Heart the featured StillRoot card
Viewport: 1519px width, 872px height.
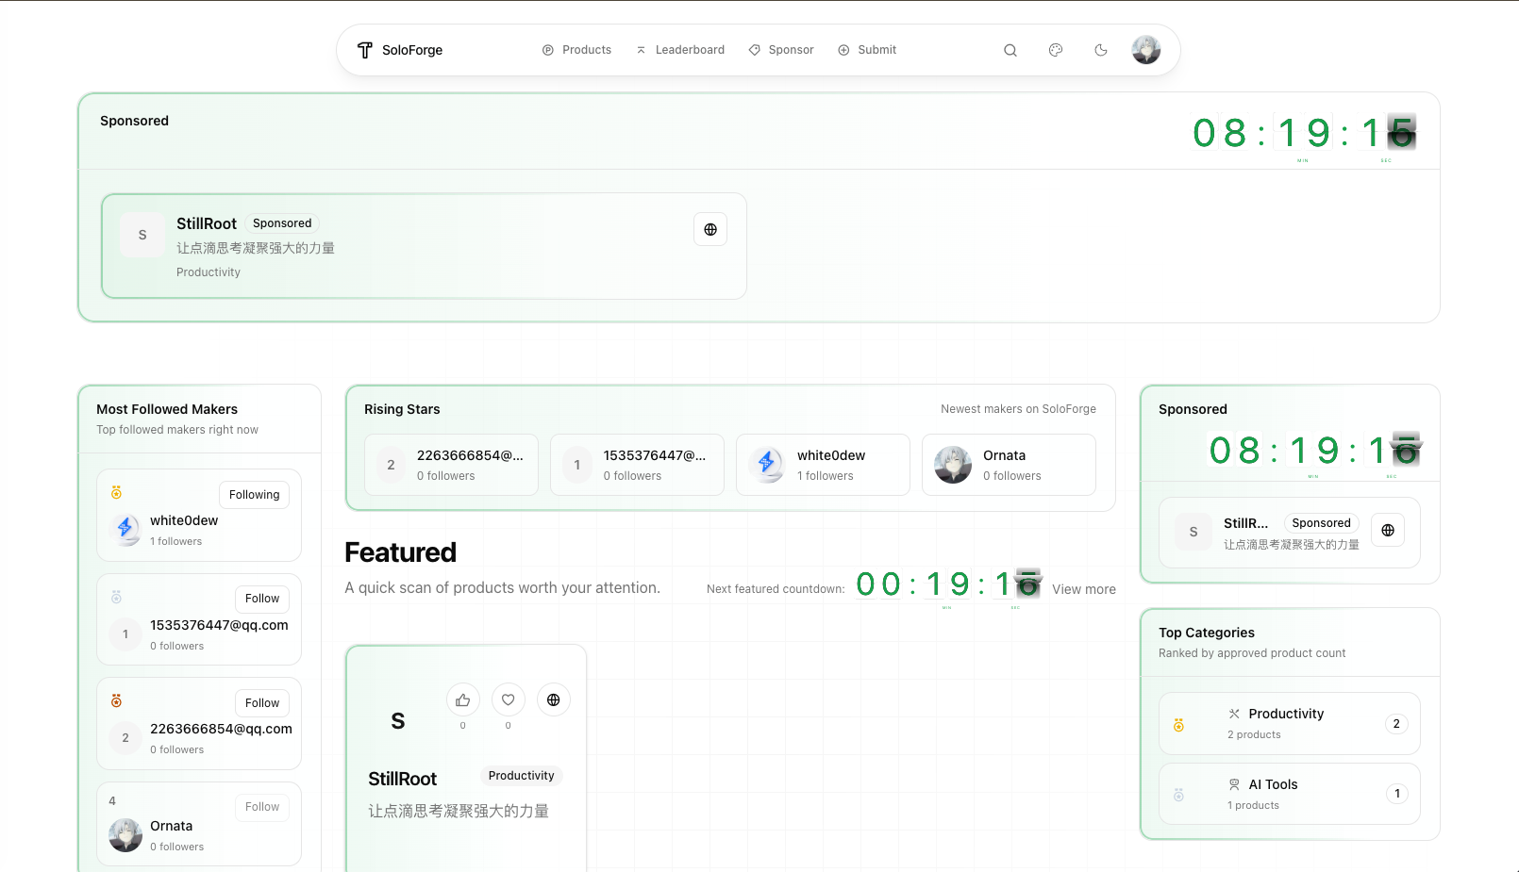pyautogui.click(x=508, y=699)
